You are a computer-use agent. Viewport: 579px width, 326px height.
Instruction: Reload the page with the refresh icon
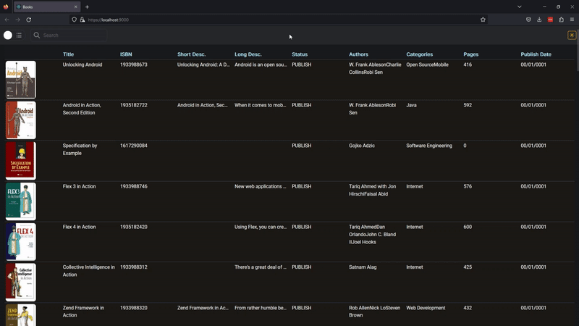28,20
